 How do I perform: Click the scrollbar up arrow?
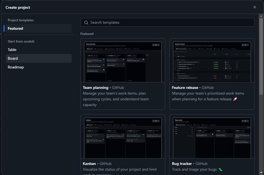261,16
